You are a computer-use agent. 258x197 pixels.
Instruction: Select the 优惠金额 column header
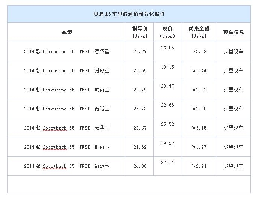[199, 32]
